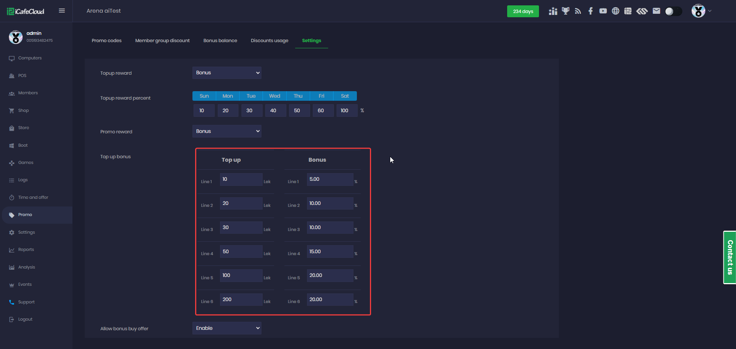Viewport: 736px width, 349px height.
Task: Open the Topup reward dropdown
Action: 227,73
